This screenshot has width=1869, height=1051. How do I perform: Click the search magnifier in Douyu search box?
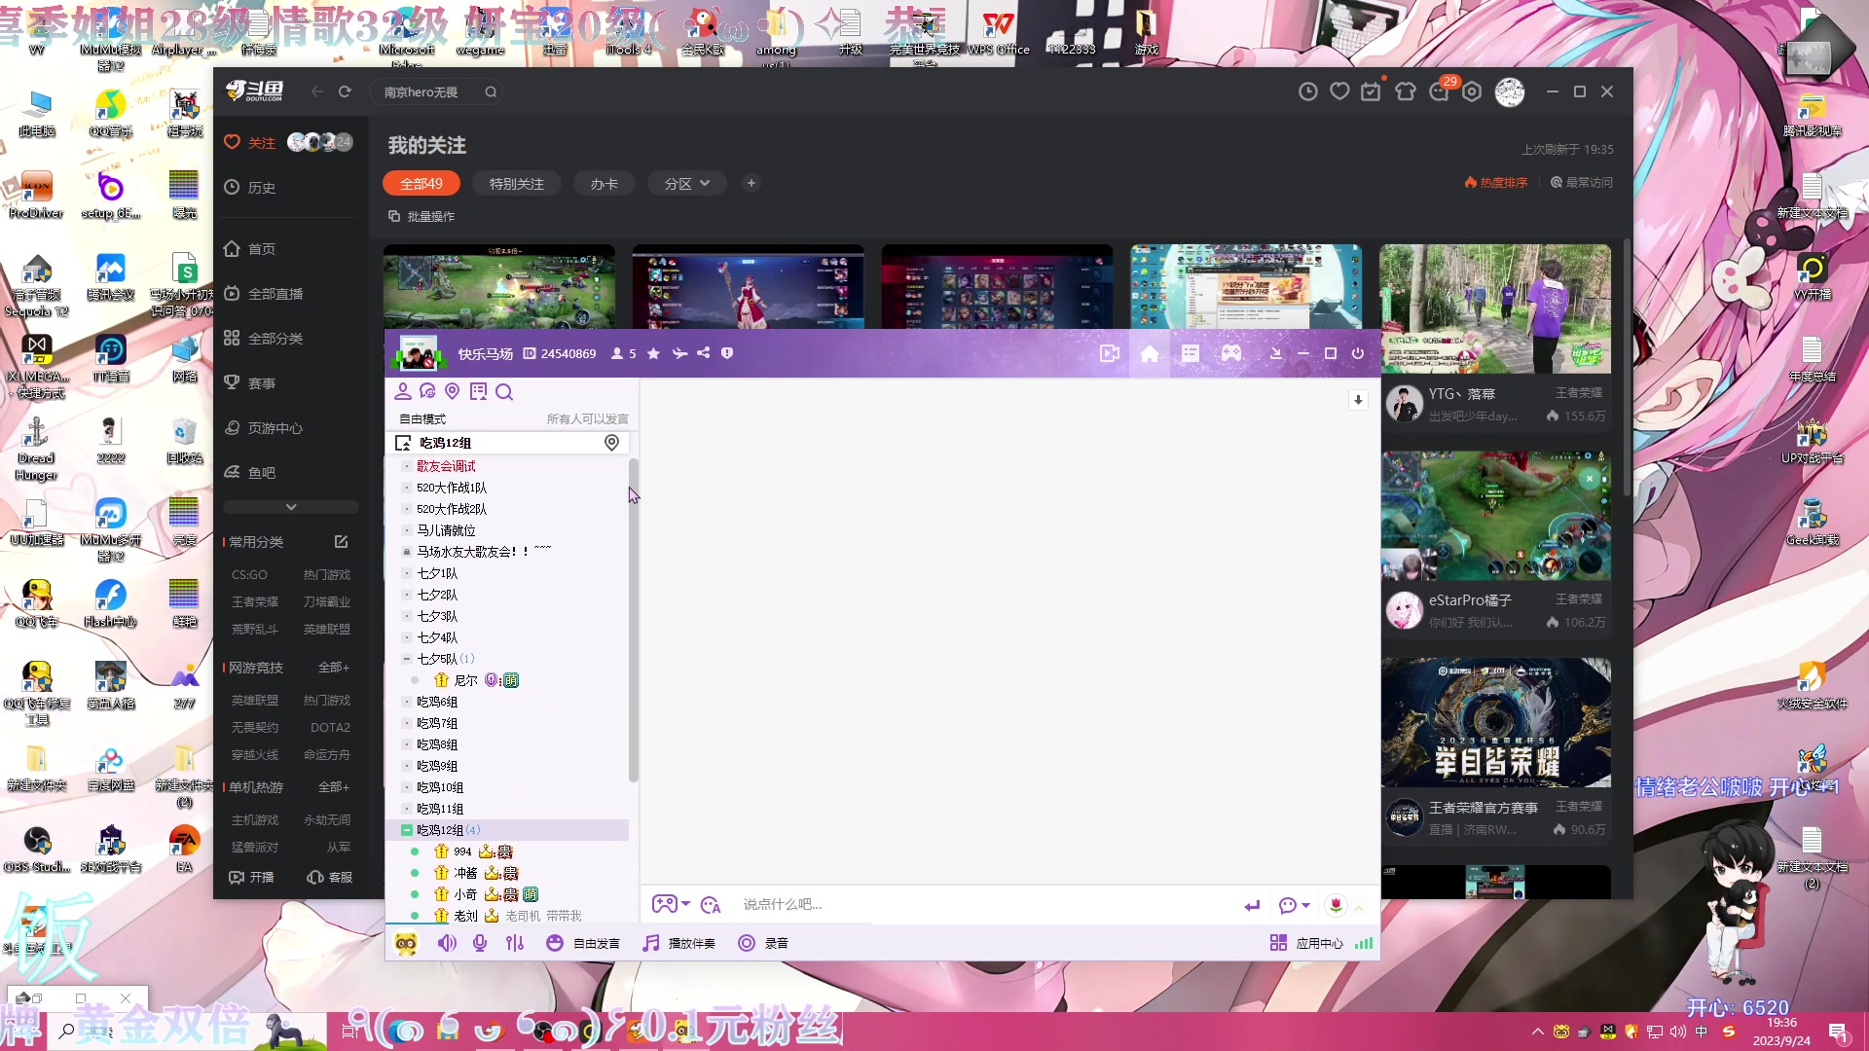[491, 92]
